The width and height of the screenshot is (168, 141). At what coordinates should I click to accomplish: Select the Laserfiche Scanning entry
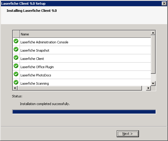click(82, 83)
